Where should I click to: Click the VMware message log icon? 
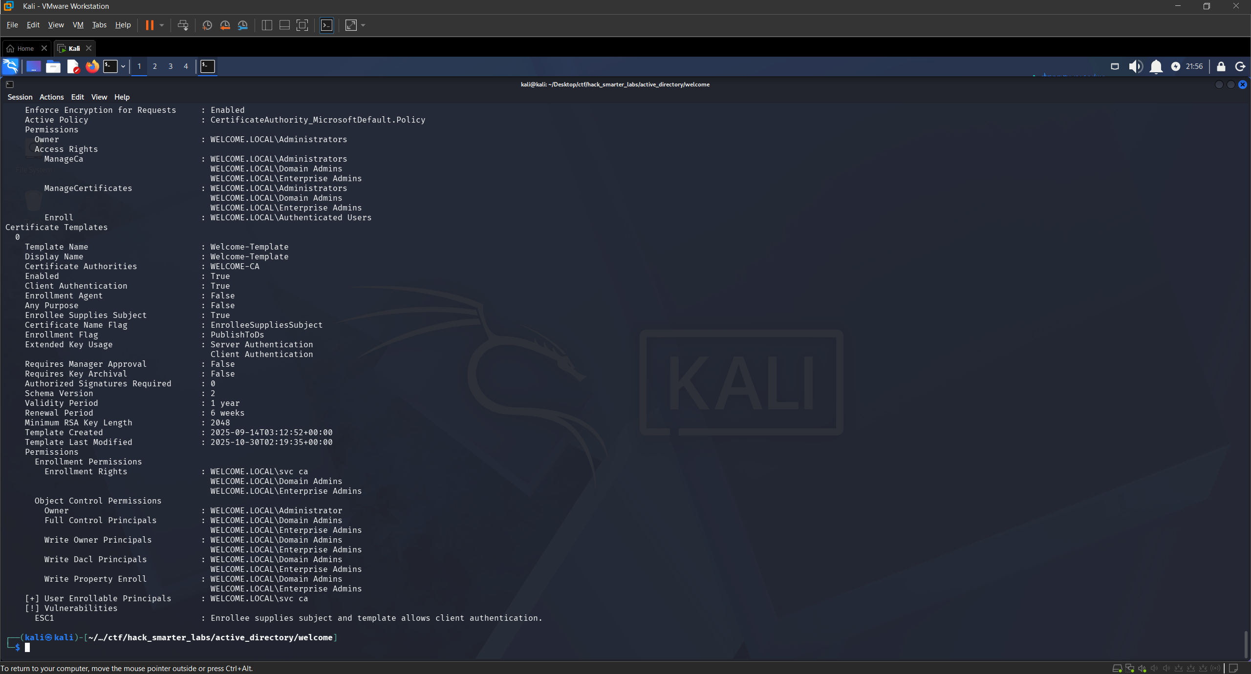(x=1233, y=668)
